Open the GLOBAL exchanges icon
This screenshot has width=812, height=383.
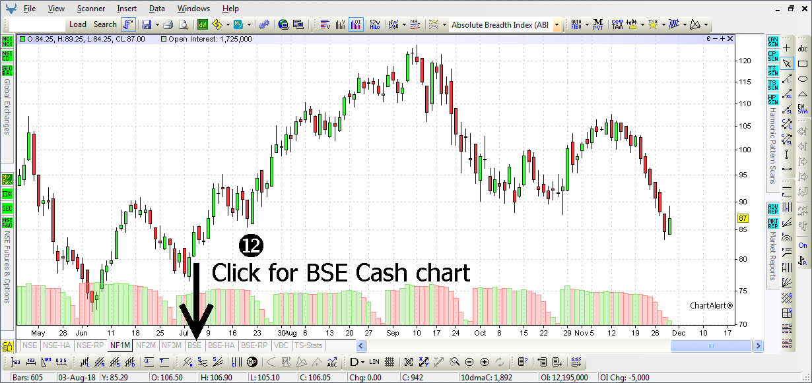(x=7, y=71)
